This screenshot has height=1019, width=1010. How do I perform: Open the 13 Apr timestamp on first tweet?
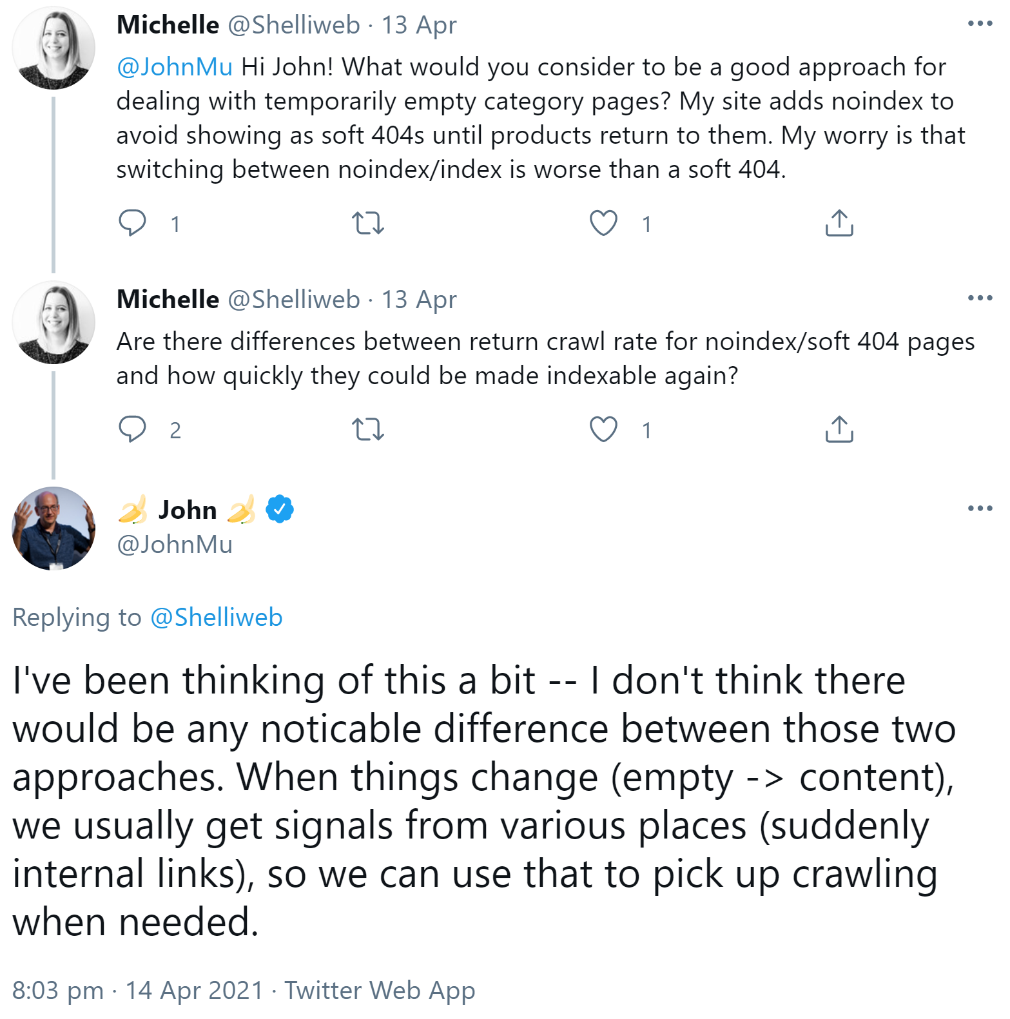pos(419,24)
